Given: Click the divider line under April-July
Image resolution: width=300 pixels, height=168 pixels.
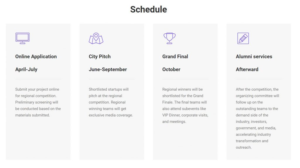Looking at the screenshot, I should coord(38,79).
